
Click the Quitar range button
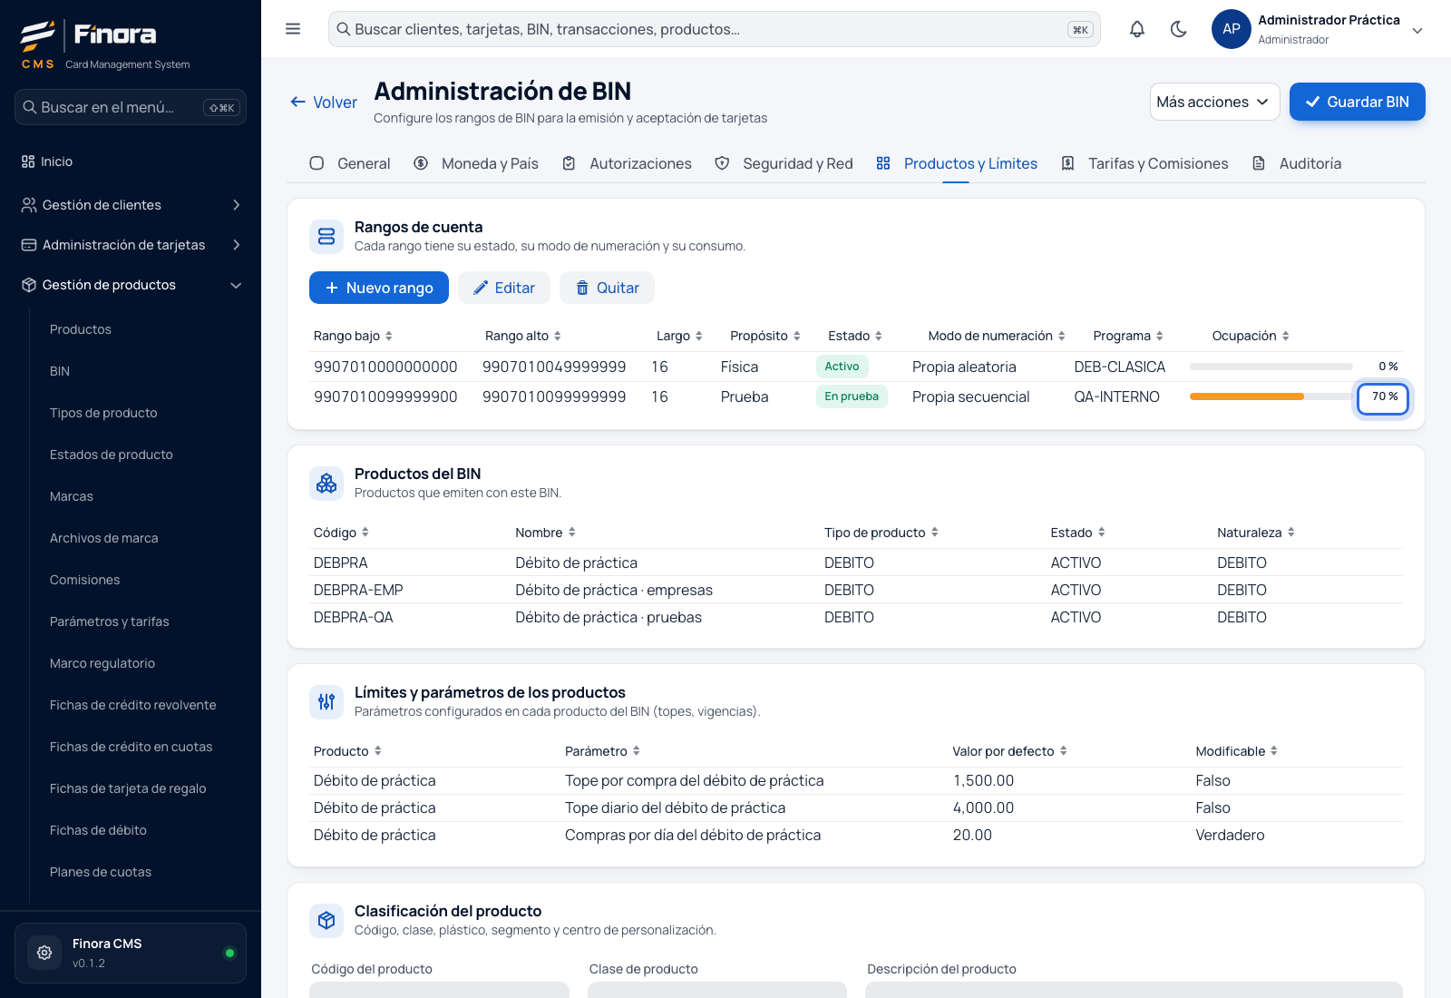(607, 288)
